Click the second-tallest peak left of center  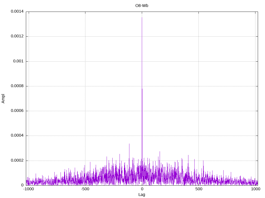click(x=129, y=144)
